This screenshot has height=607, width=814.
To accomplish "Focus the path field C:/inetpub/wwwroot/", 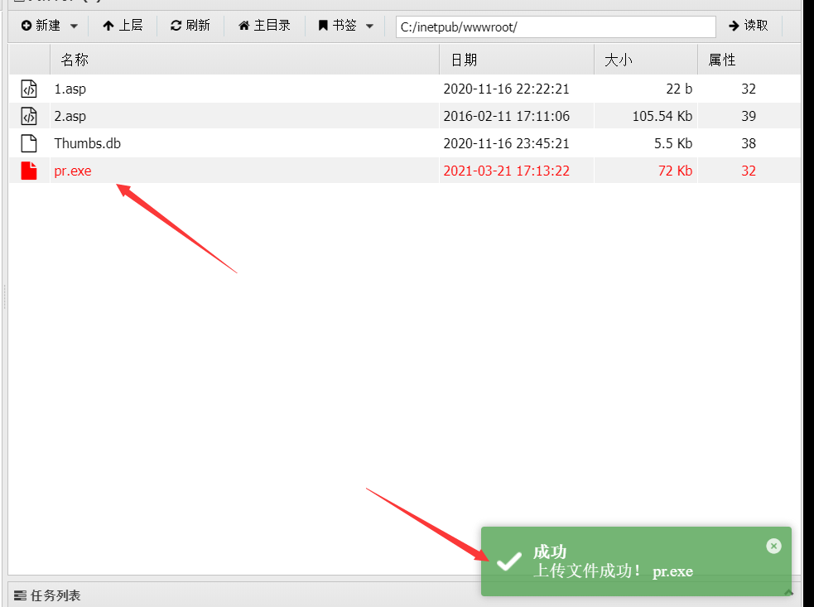I will click(x=556, y=27).
